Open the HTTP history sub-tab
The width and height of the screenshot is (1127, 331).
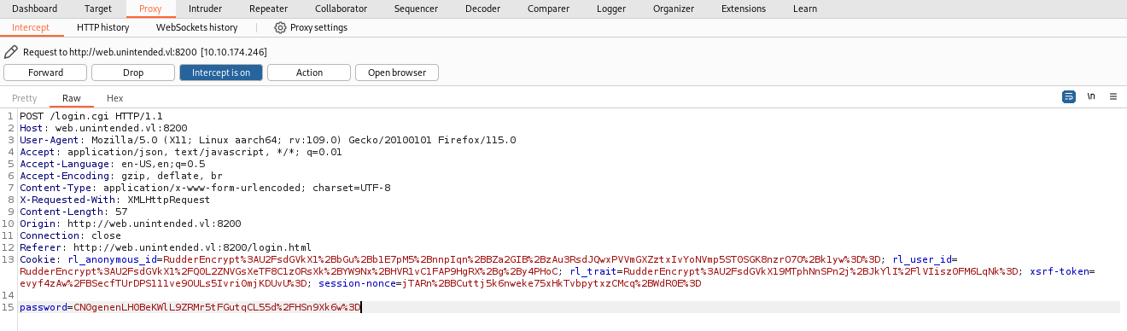coord(102,27)
